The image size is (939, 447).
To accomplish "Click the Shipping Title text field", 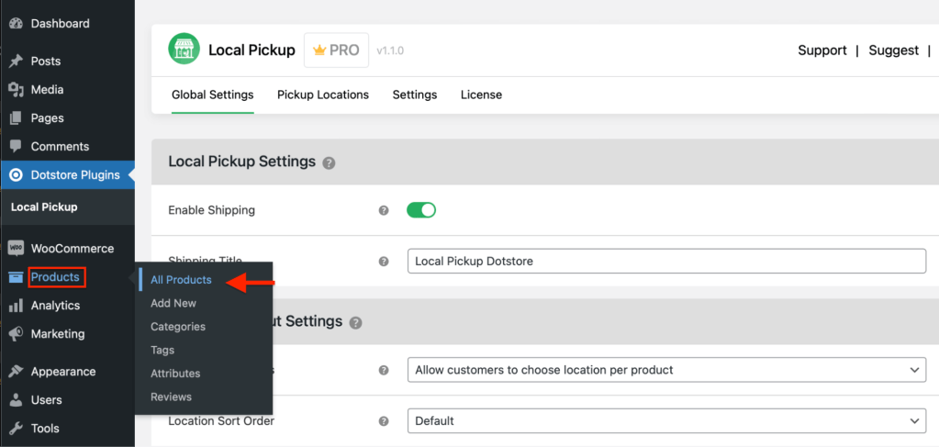I will click(665, 262).
